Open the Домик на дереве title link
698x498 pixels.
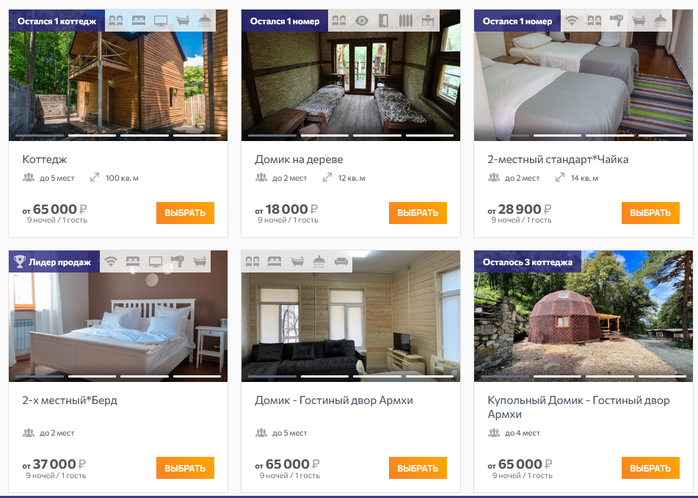click(299, 159)
